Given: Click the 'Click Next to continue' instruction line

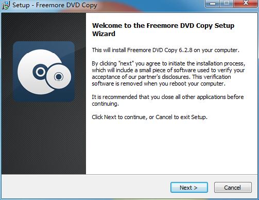Looking at the screenshot, I should pyautogui.click(x=149, y=117).
